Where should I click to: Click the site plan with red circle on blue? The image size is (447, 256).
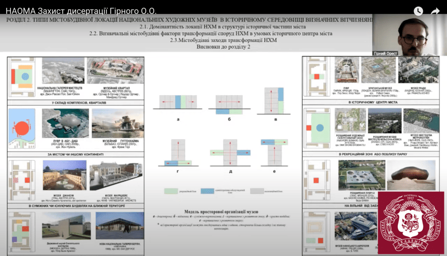click(x=22, y=128)
